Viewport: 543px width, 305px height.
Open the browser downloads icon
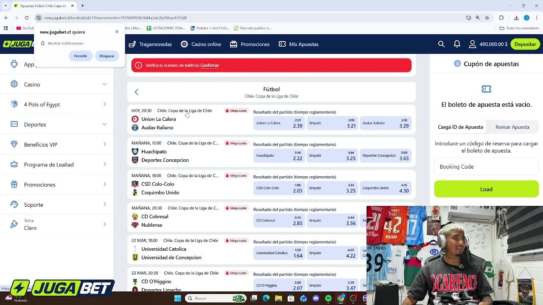pyautogui.click(x=516, y=18)
